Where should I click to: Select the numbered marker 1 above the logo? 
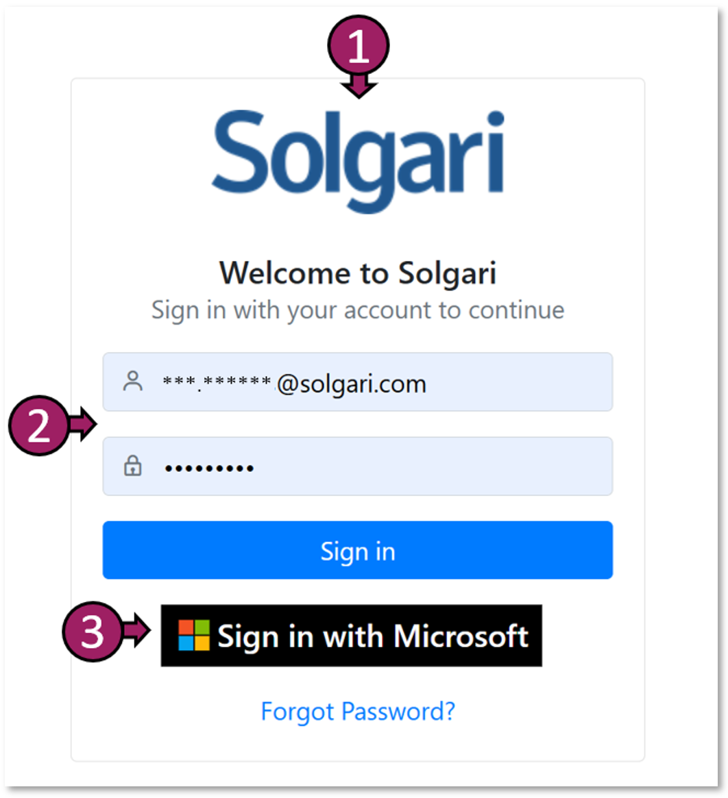tap(359, 43)
